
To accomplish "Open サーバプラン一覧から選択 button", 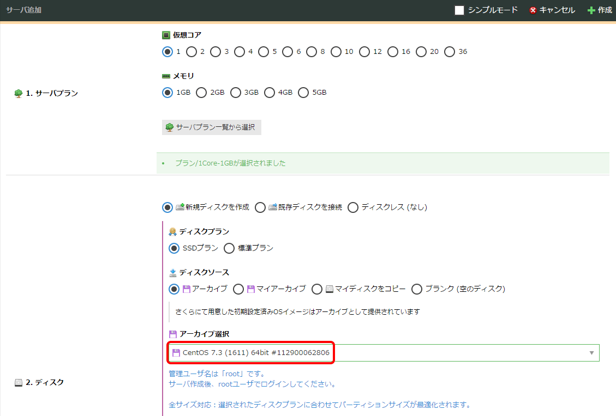I will point(211,127).
